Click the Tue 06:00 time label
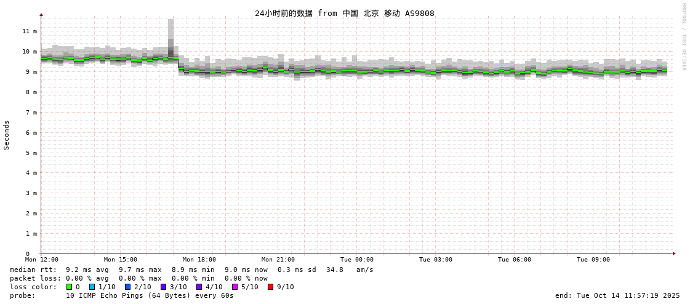Image resolution: width=690 pixels, height=304 pixels. click(515, 260)
